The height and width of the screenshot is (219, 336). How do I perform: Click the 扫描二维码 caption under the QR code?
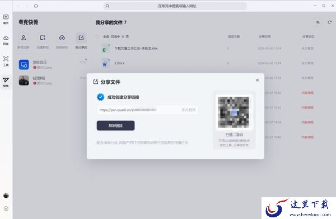click(x=234, y=135)
